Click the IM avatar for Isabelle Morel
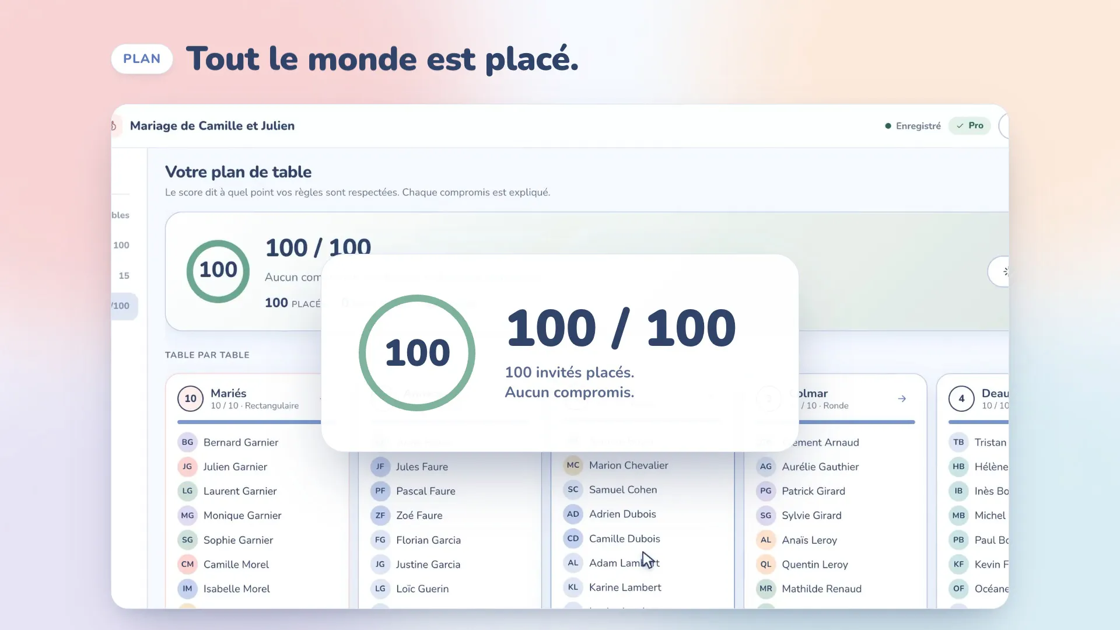This screenshot has width=1120, height=630. 187,589
